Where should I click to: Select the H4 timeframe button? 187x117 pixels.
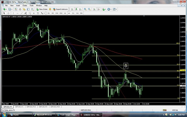point(69,13)
